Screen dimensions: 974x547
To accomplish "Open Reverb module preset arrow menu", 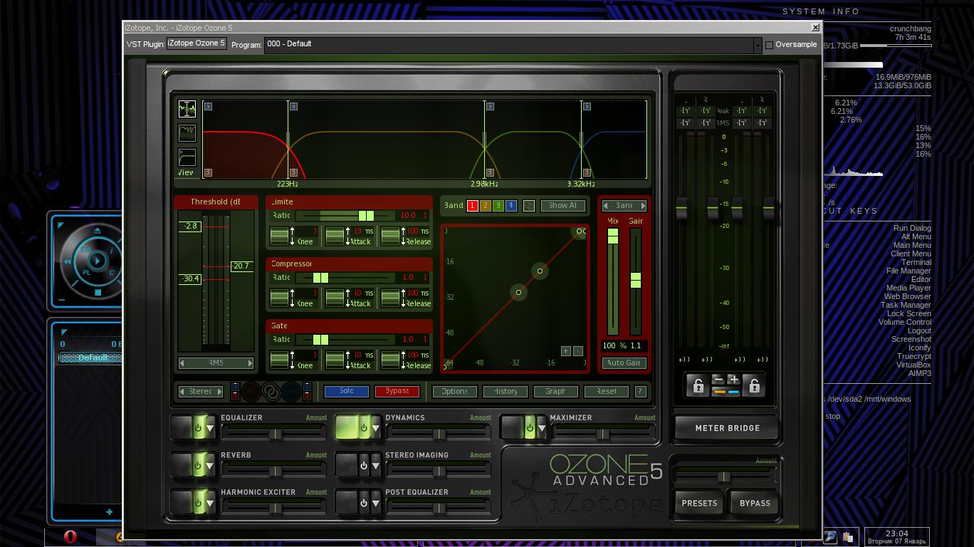I will (x=210, y=465).
